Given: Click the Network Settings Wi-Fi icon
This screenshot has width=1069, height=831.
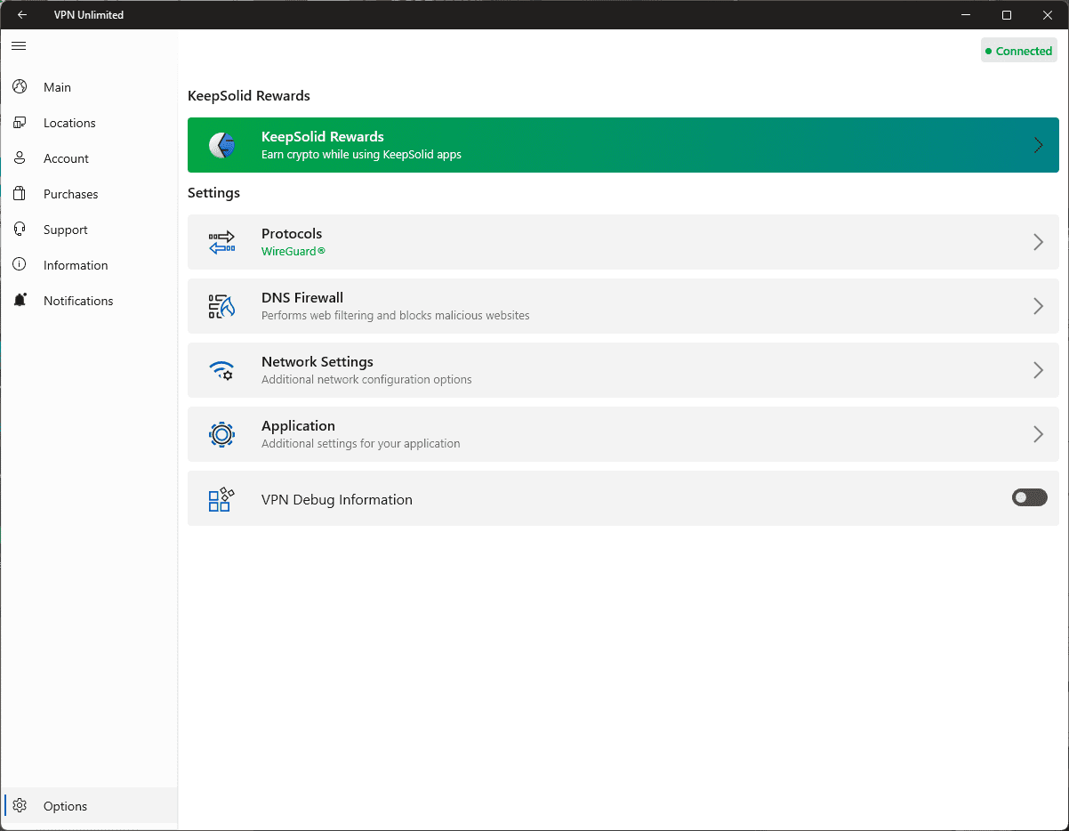Looking at the screenshot, I should click(221, 370).
